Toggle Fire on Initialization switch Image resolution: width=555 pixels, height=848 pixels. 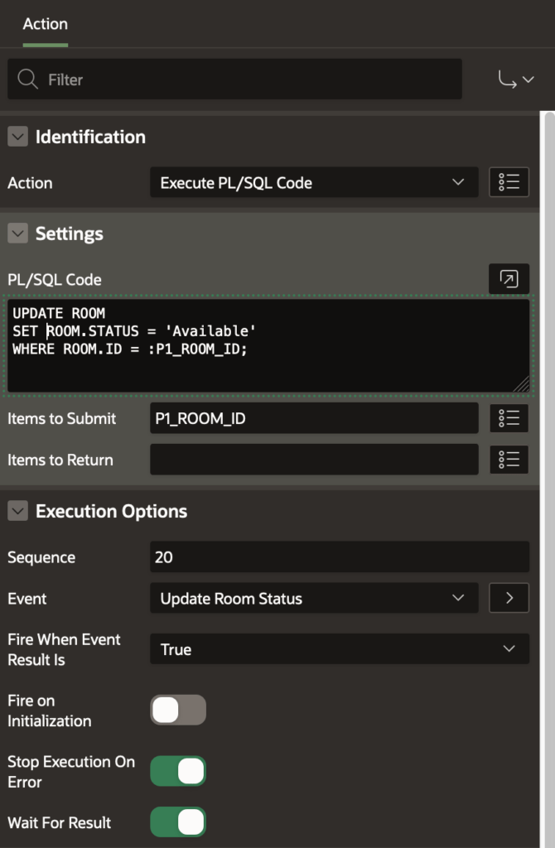[178, 710]
